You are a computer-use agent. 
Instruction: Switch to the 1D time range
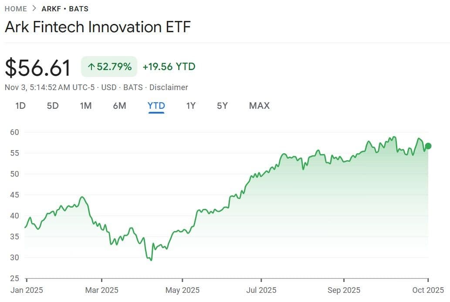20,105
